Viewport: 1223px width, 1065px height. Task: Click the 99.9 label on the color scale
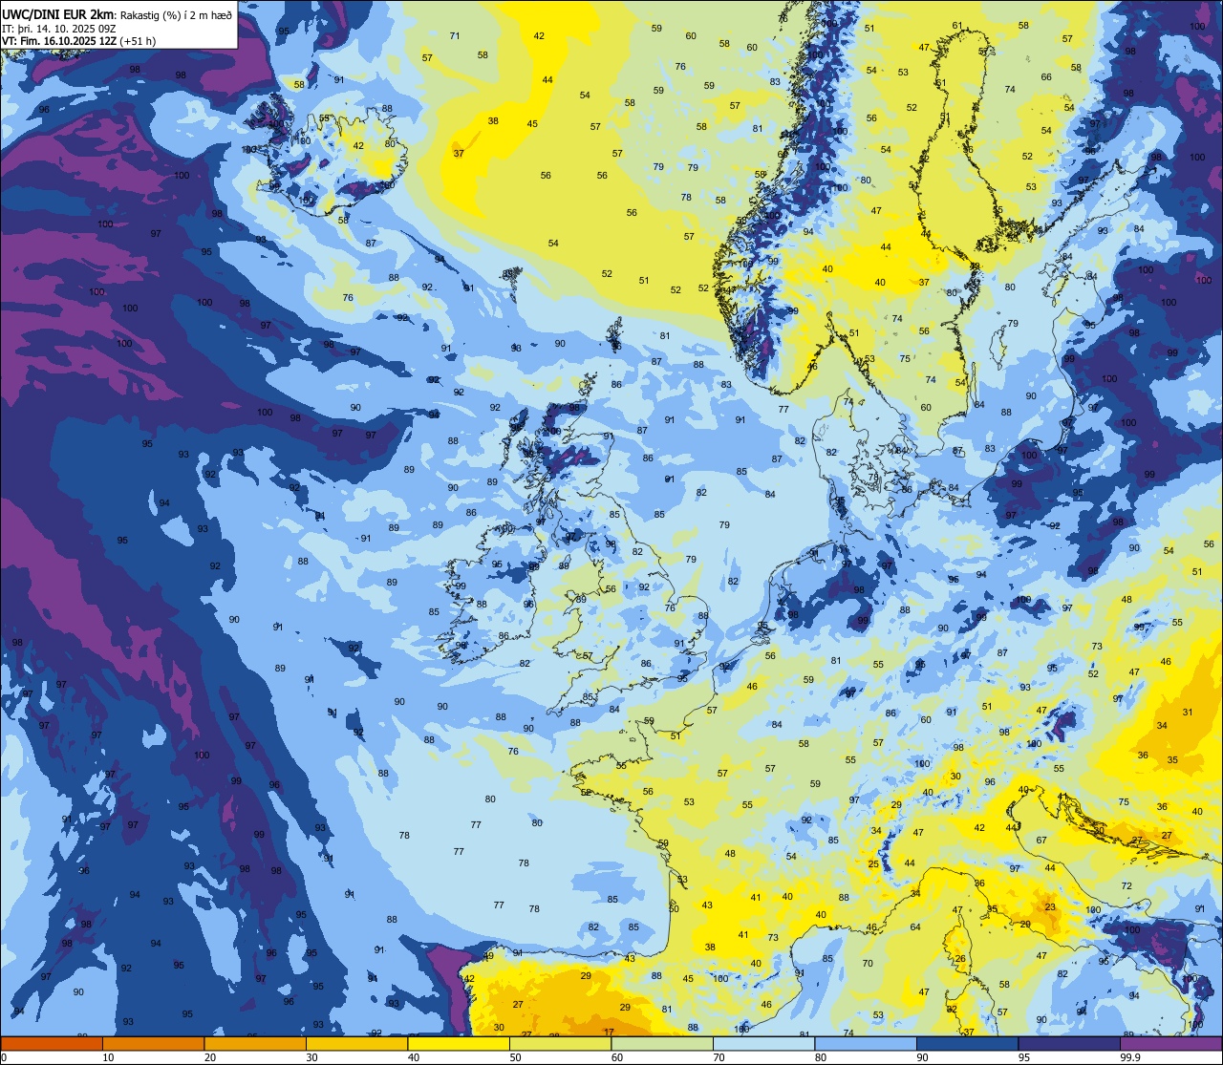[1130, 1057]
